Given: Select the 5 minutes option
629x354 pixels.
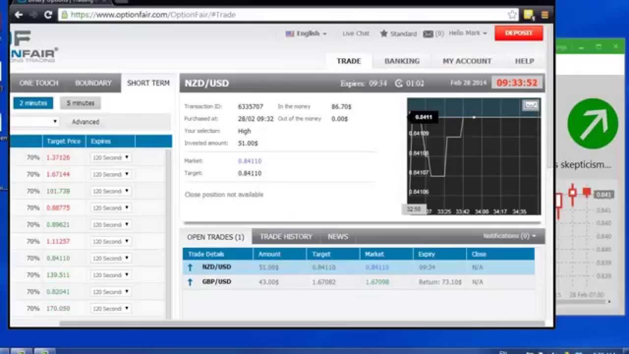Looking at the screenshot, I should 81,103.
